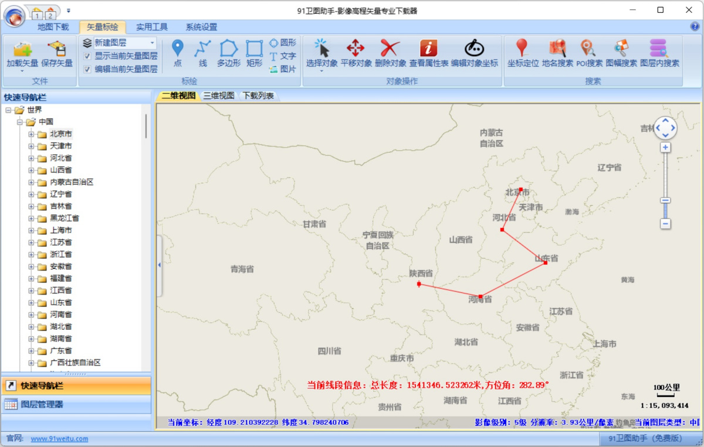Select the Line (线) drawing tool

pos(202,53)
